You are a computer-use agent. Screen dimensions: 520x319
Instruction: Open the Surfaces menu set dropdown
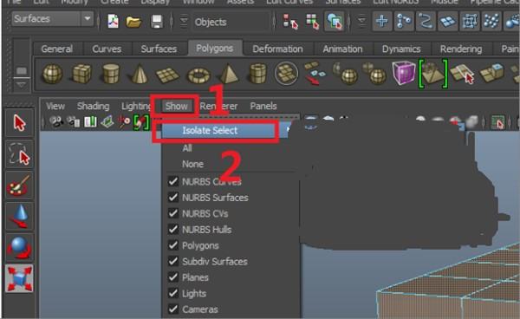88,18
